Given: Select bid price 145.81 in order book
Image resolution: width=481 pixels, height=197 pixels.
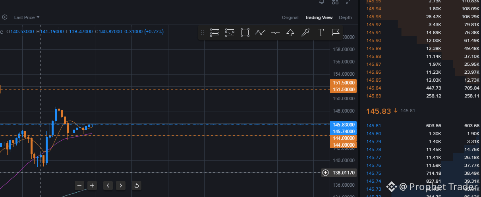Looking at the screenshot, I should coord(373,126).
